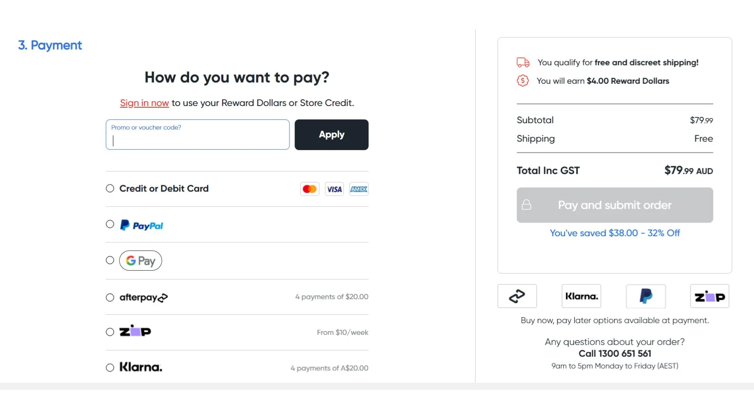
Task: Select Credit or Debit Card option
Action: click(110, 189)
